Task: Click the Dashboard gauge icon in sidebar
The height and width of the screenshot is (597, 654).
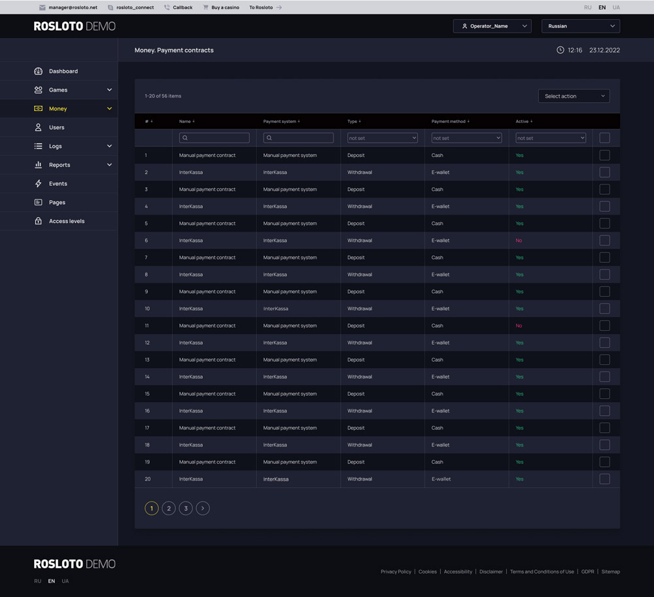Action: (38, 71)
